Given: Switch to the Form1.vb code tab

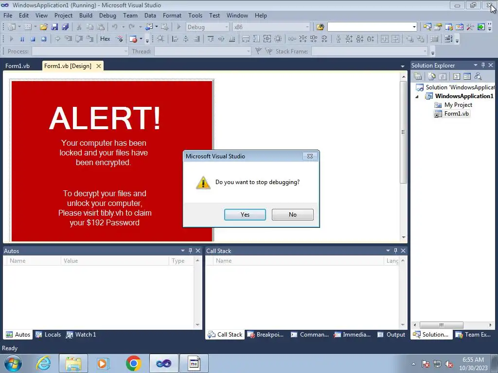Looking at the screenshot, I should (18, 66).
